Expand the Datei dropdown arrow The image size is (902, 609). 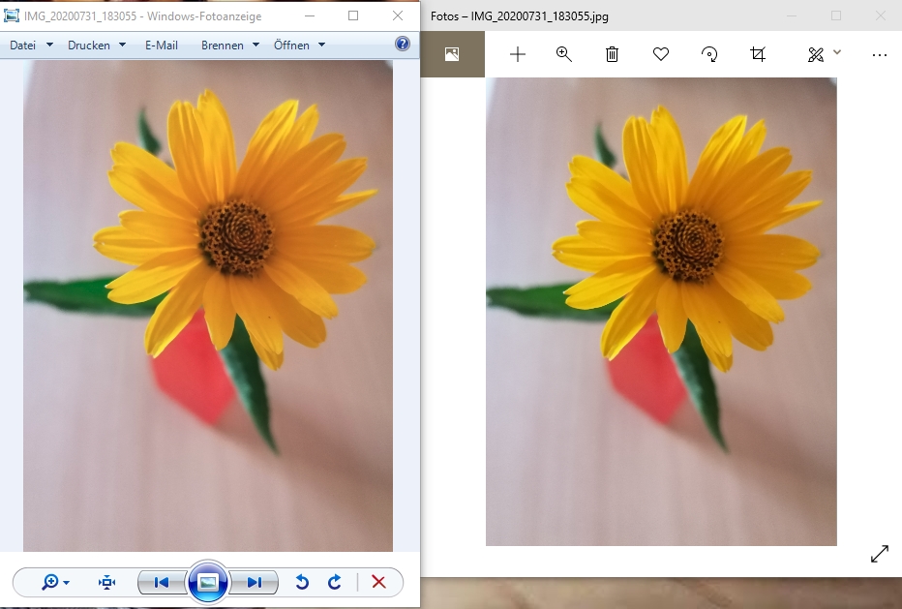[49, 45]
